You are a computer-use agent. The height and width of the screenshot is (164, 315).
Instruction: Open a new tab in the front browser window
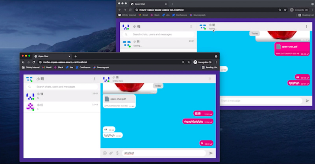[76, 56]
